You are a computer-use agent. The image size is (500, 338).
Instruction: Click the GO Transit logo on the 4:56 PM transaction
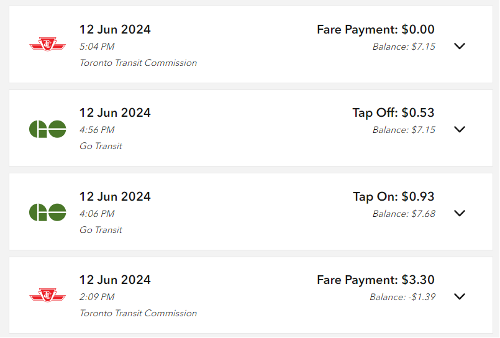(x=47, y=129)
